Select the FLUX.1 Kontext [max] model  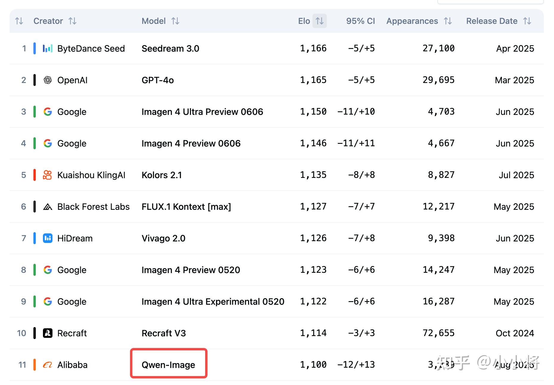(x=186, y=207)
